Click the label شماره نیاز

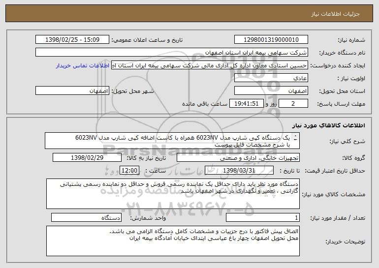[x=351, y=40]
